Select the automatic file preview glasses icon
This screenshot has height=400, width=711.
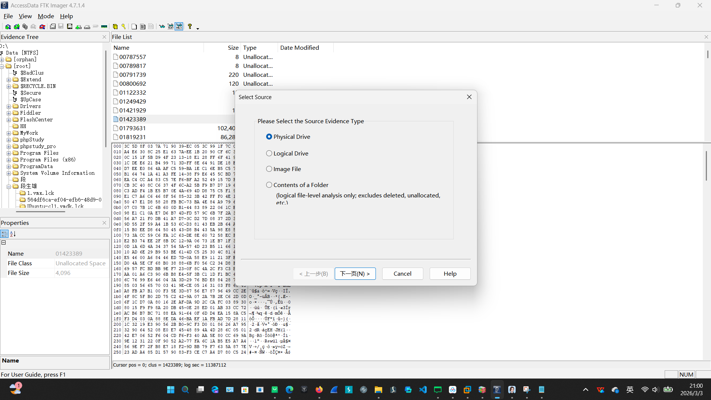(x=162, y=27)
